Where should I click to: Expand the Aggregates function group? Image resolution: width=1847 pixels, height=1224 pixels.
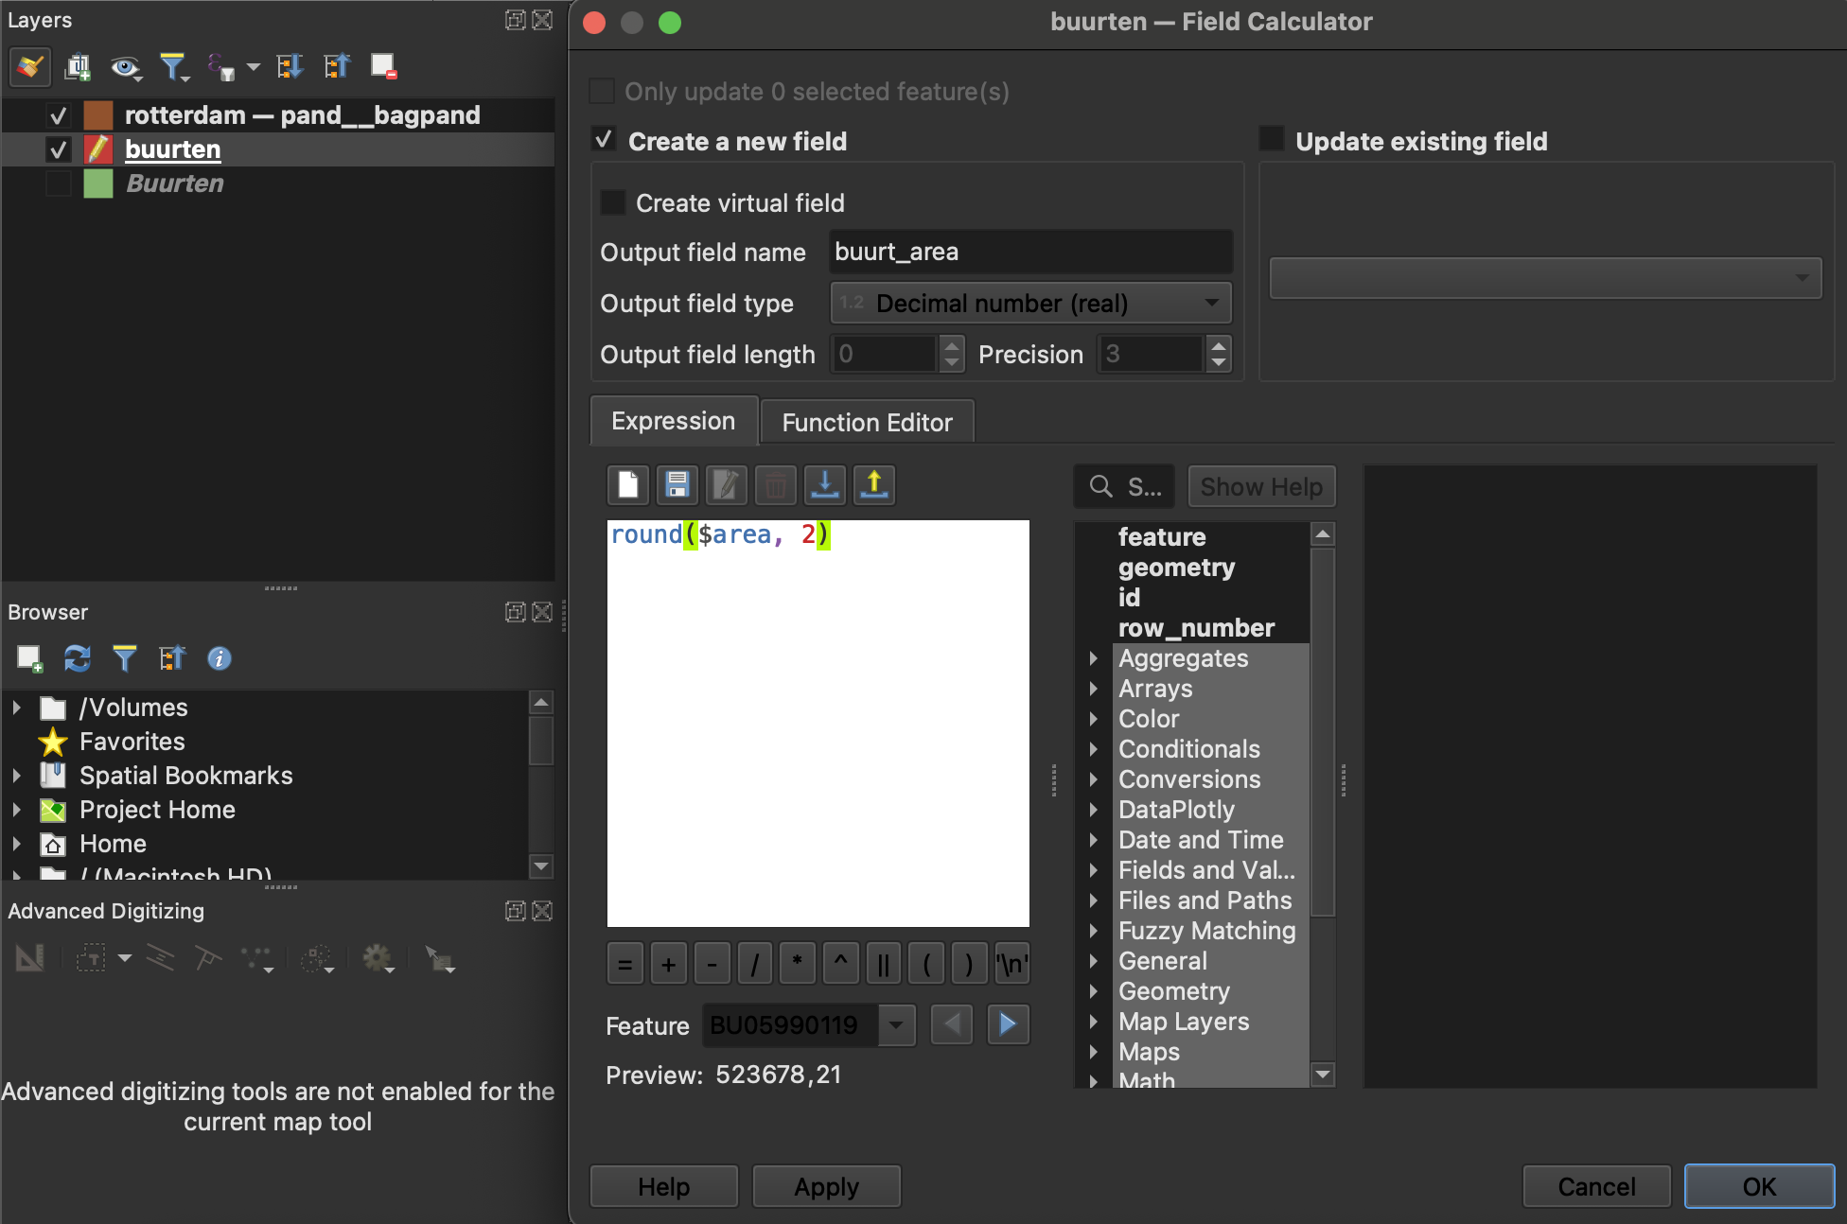point(1096,658)
